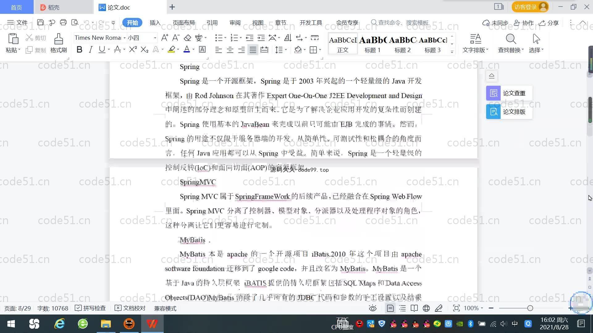Expand the paste options arrow
This screenshot has height=333, width=593.
pos(19,50)
